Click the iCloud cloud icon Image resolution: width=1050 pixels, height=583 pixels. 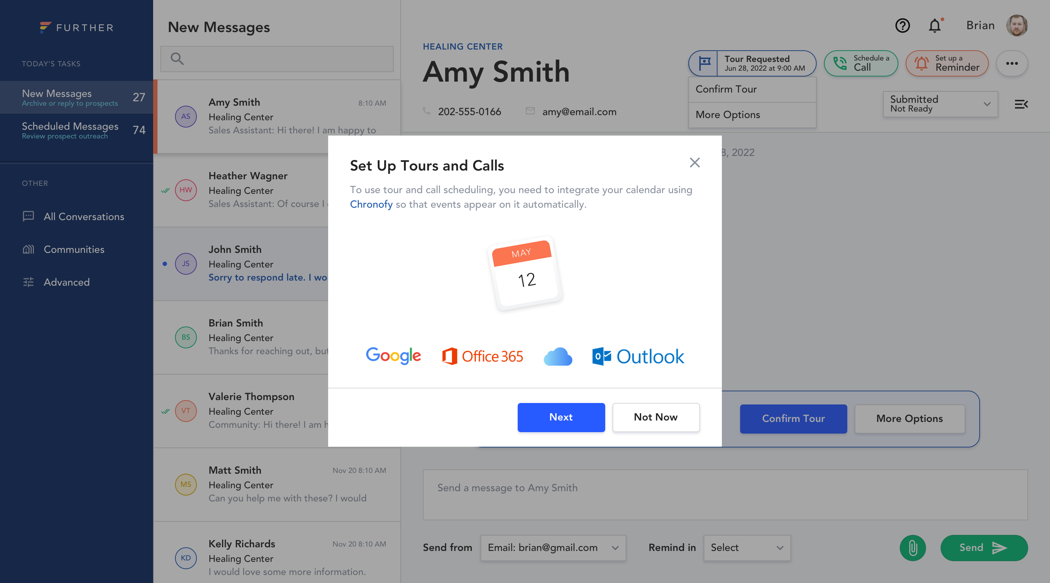pyautogui.click(x=557, y=356)
